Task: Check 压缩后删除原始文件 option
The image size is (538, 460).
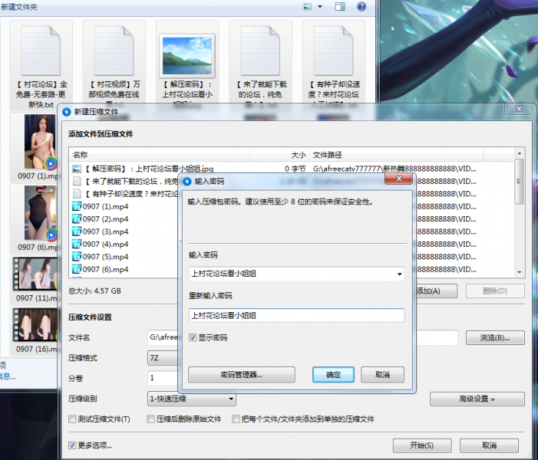Action: (150, 419)
